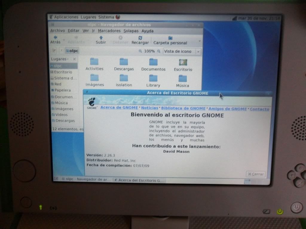Open the Lugares menu in top panel
This screenshot has width=306, height=229.
tap(88, 17)
